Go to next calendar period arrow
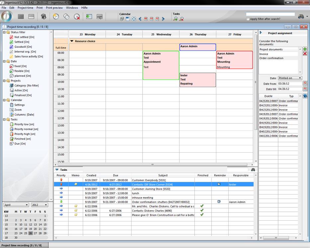Image resolution: width=310 pixels, height=248 pixels. pyautogui.click(x=163, y=19)
